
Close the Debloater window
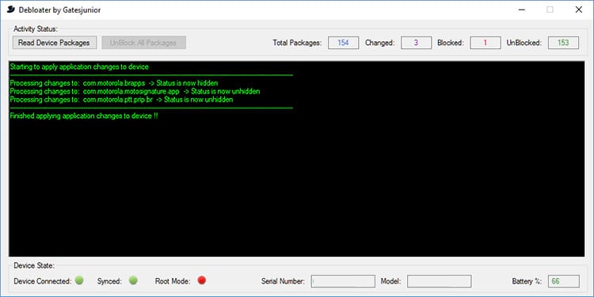point(578,10)
